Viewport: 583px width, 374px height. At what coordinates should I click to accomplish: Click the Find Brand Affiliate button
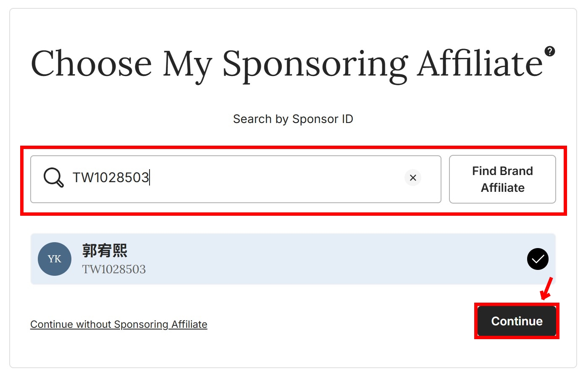click(x=502, y=179)
